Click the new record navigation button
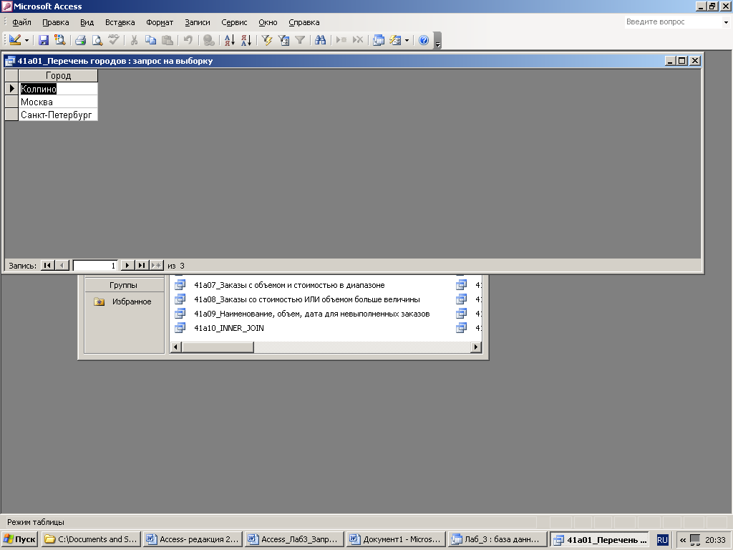 click(x=157, y=266)
